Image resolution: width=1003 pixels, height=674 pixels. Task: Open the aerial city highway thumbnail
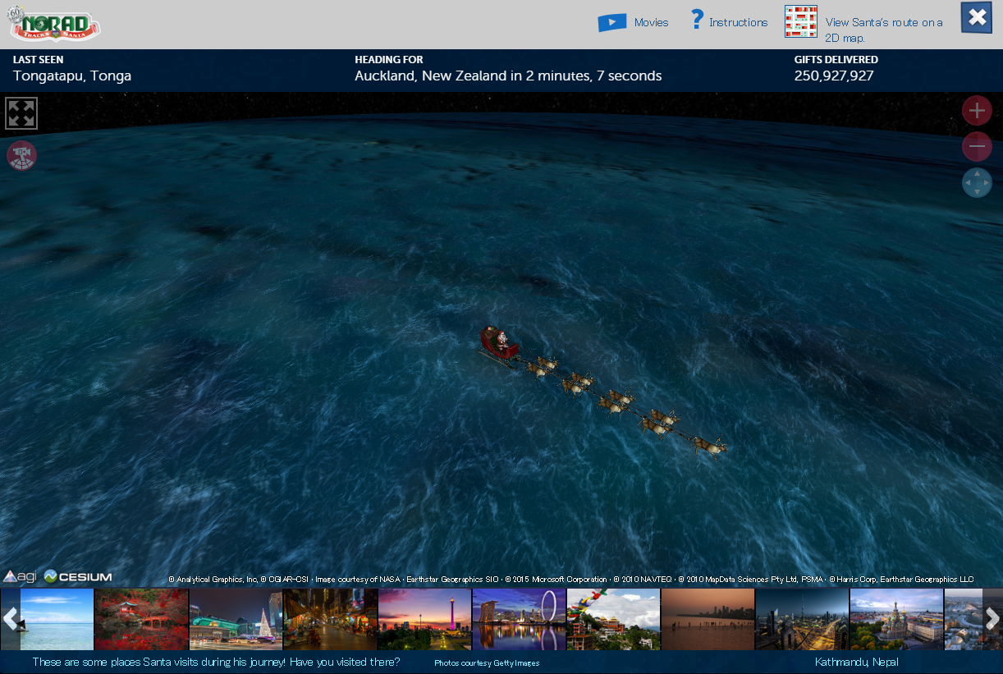(802, 619)
